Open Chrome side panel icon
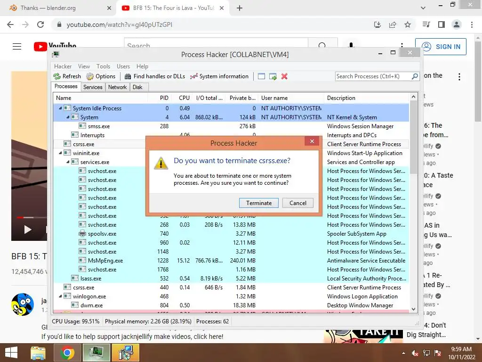Viewport: 482px width, 362px height. pyautogui.click(x=442, y=25)
